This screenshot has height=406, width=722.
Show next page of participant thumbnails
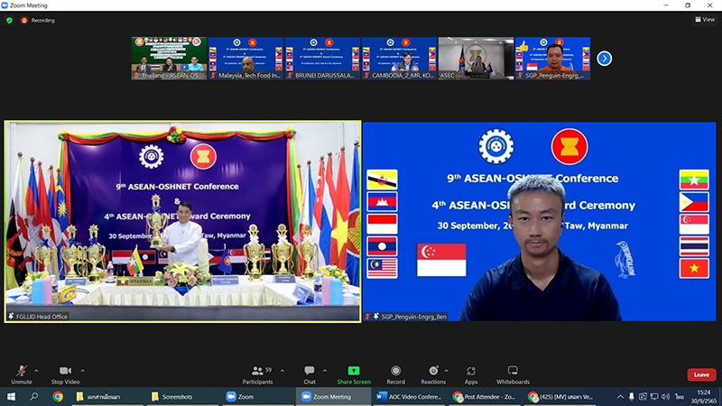(605, 59)
